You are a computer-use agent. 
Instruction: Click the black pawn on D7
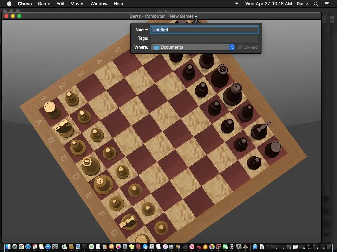(201, 90)
